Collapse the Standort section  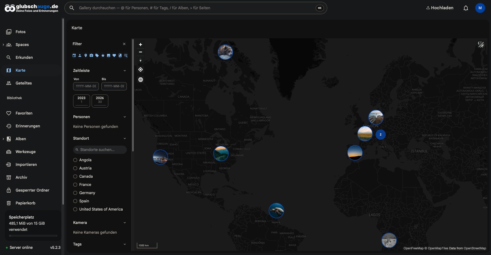(x=125, y=138)
